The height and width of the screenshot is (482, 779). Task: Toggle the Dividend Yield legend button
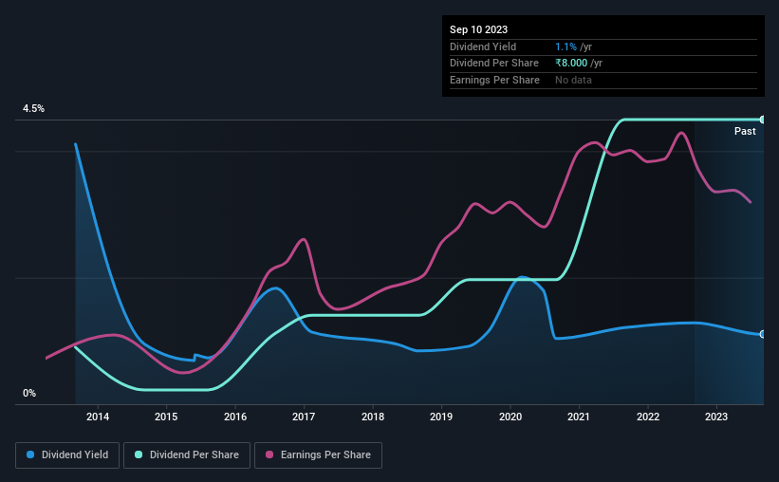pyautogui.click(x=67, y=455)
